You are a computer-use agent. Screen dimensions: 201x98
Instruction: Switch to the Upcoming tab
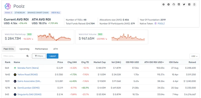tap(24, 49)
